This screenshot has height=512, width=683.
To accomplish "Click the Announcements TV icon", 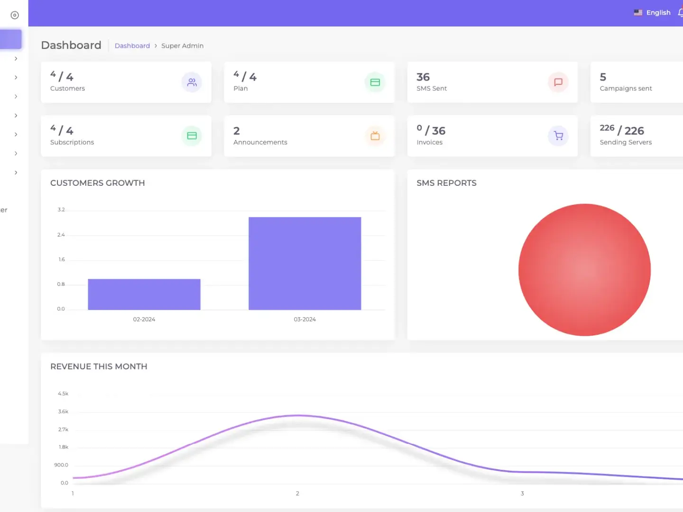I will pos(375,136).
